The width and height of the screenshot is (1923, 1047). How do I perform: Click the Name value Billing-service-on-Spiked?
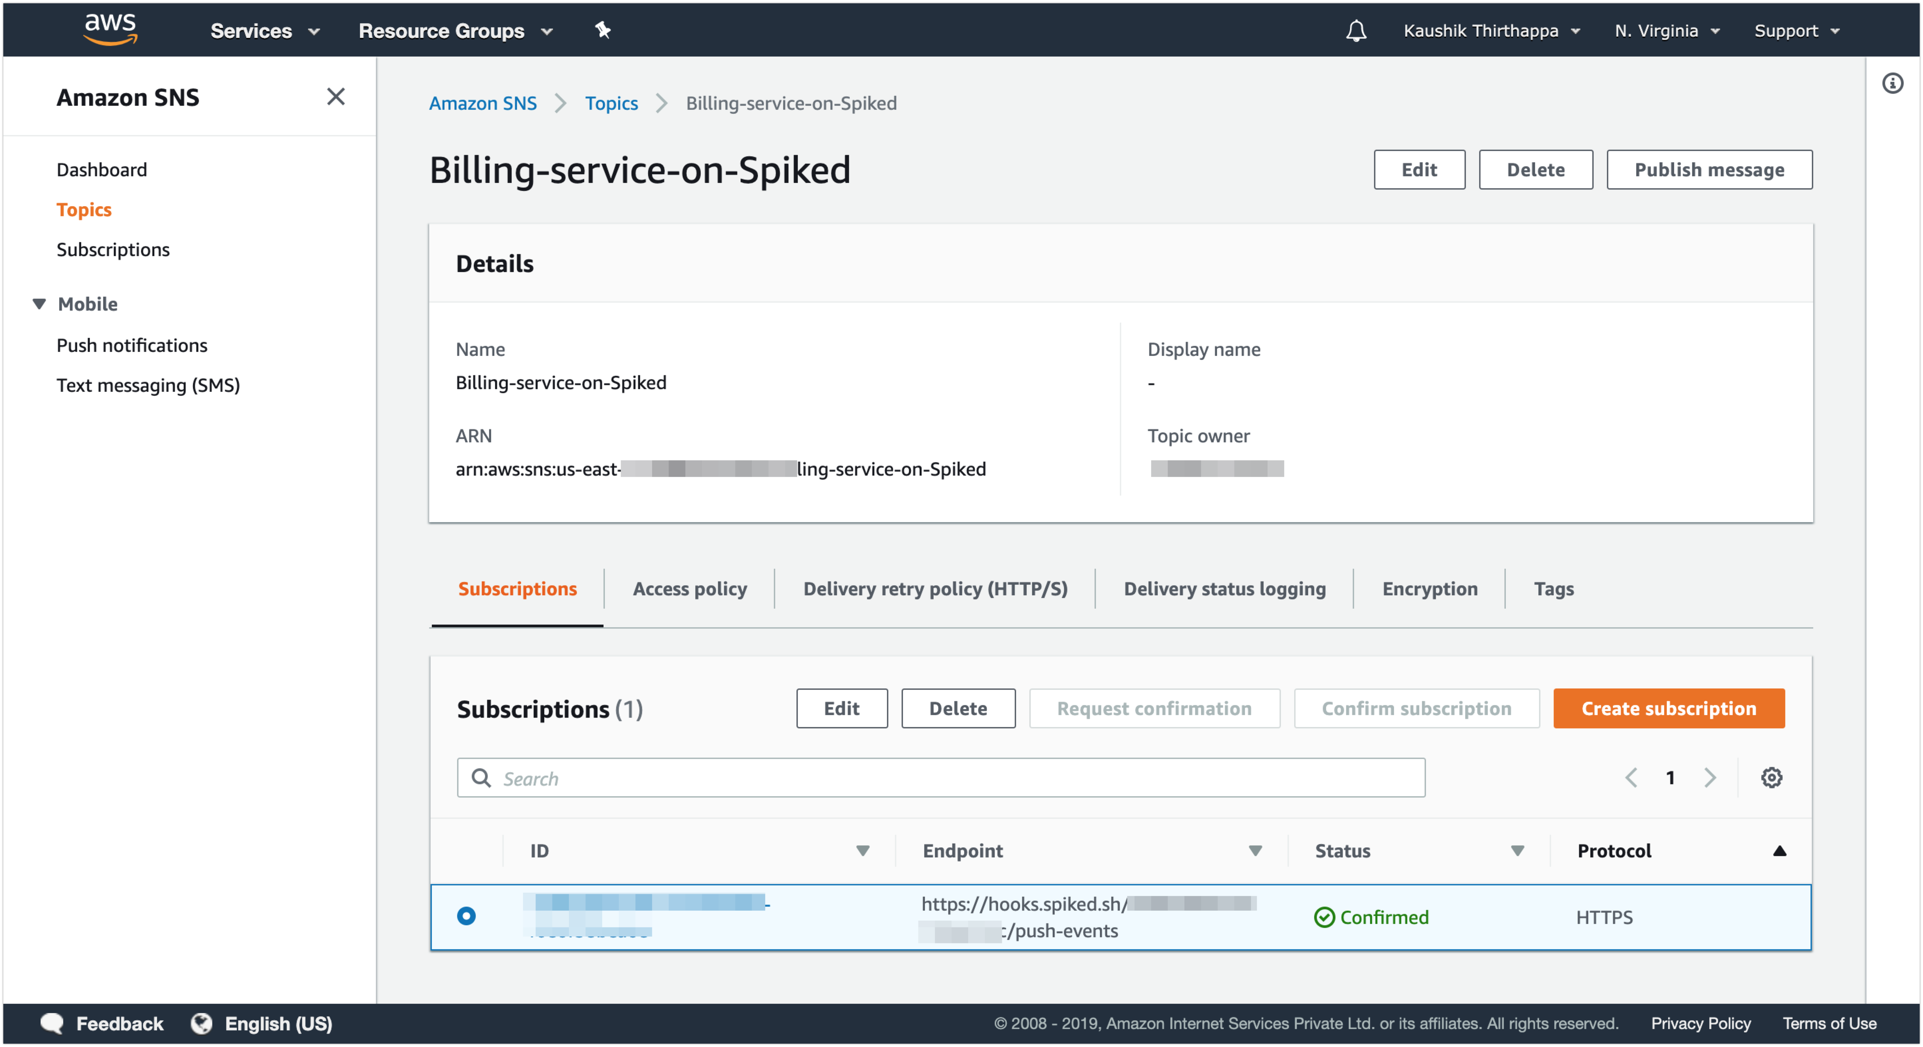(561, 382)
